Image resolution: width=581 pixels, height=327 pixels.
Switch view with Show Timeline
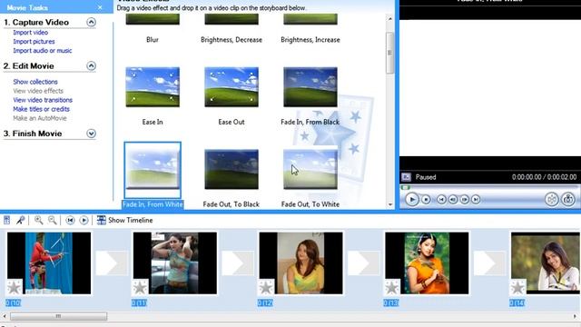[124, 220]
